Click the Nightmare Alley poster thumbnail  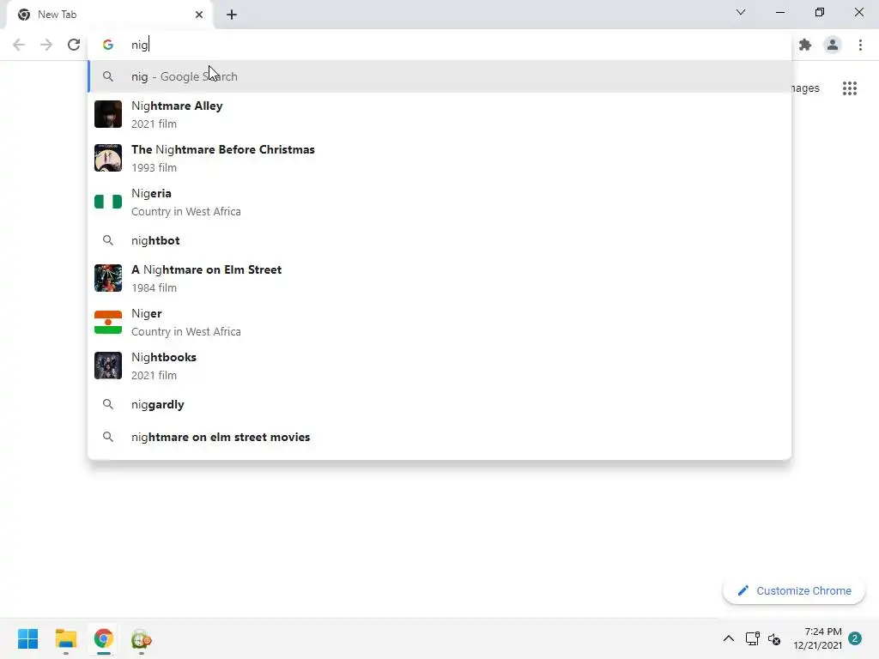[108, 114]
